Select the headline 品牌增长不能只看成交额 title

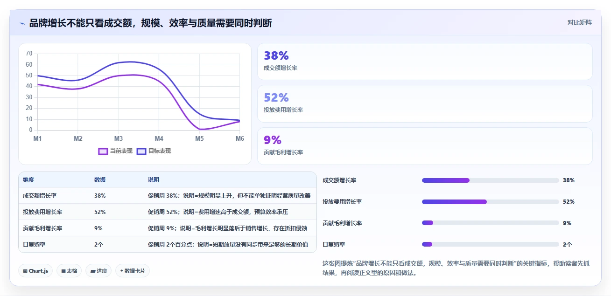(x=150, y=23)
